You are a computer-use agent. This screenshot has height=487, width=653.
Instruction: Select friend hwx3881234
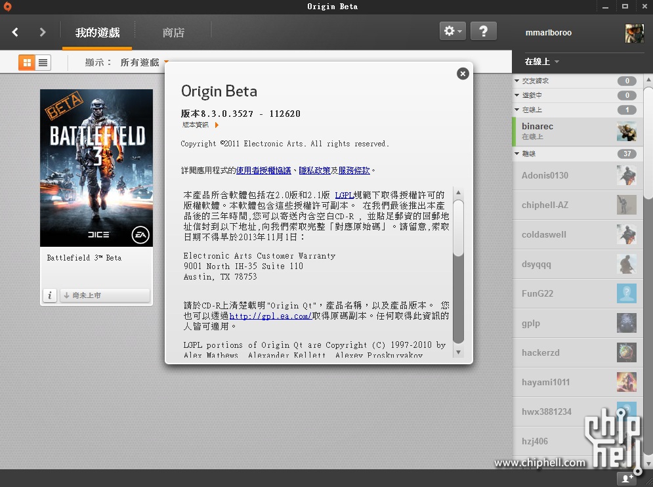(x=578, y=412)
